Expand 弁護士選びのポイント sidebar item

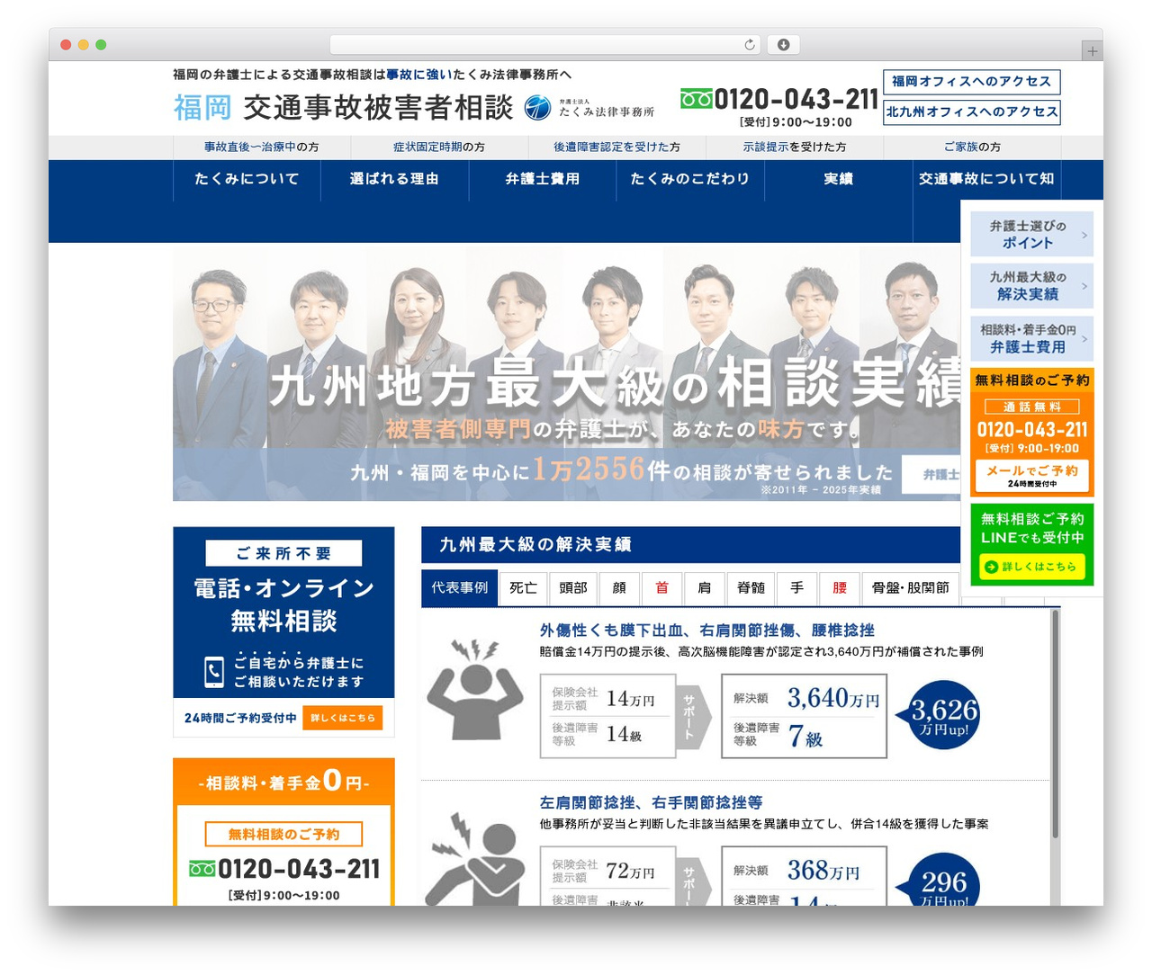(1031, 235)
